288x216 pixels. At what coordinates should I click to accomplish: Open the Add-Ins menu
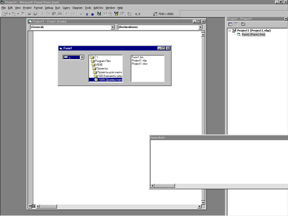[98, 8]
